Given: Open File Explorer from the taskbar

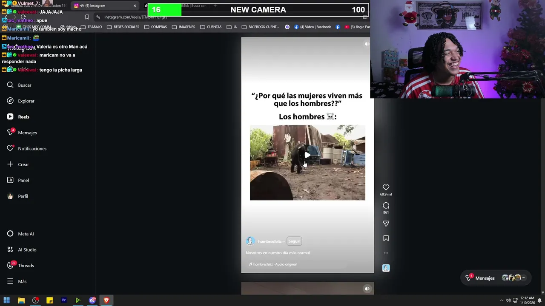Looking at the screenshot, I should 21,300.
